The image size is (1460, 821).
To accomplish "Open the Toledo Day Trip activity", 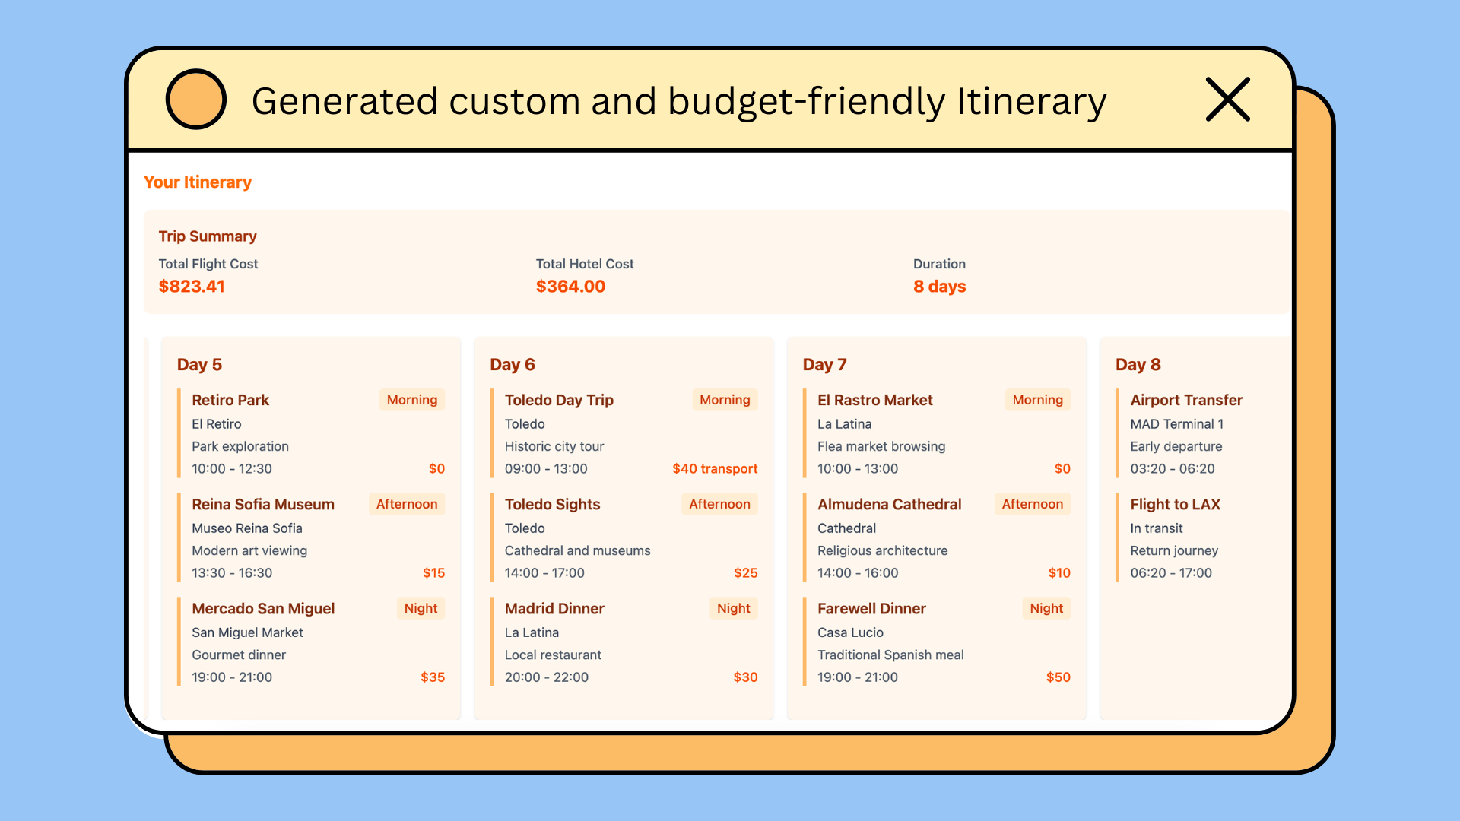I will [x=559, y=400].
